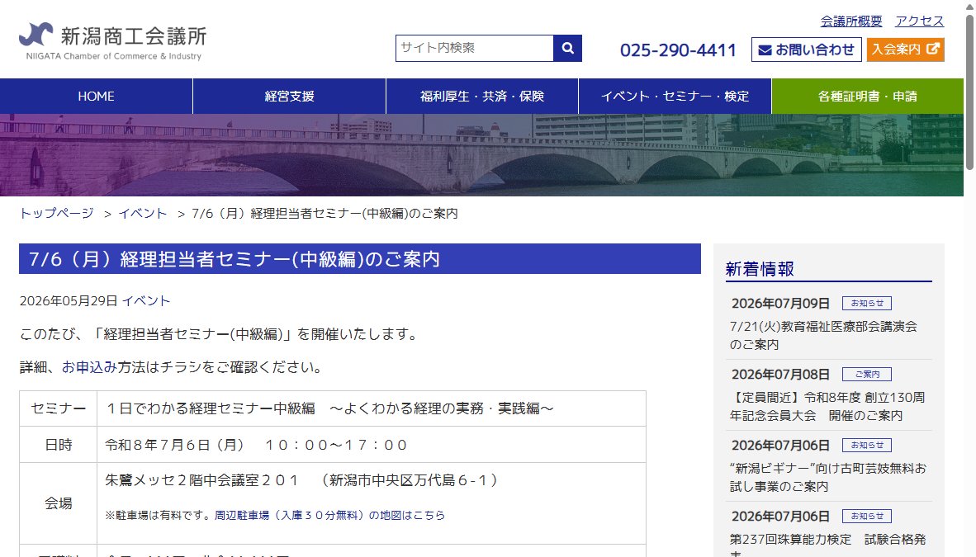Click the 1日でわかる経理セミナー中級編 seminar title cell
976x557 pixels.
click(371, 408)
